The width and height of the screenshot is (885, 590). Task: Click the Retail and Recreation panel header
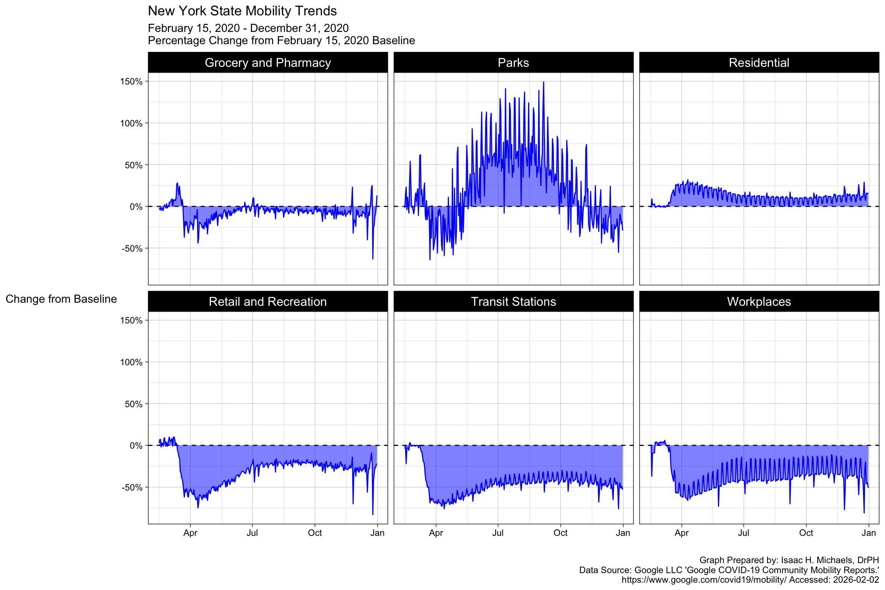coord(268,302)
